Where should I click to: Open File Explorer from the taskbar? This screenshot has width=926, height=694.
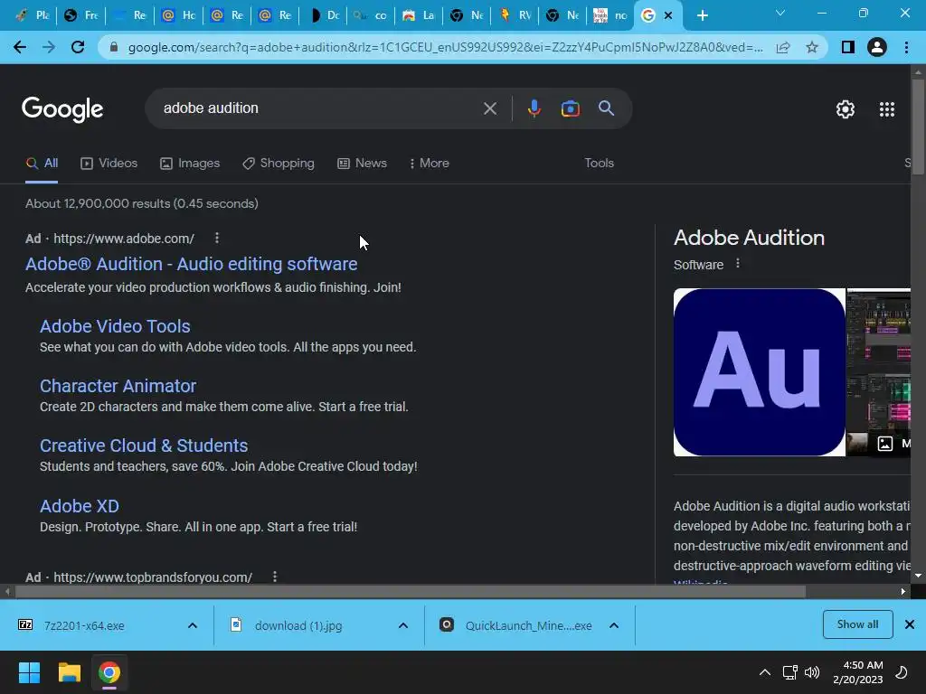tap(69, 672)
